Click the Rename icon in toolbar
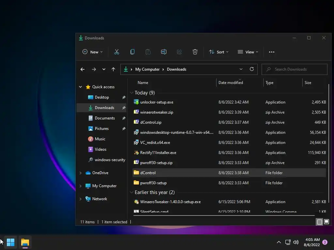 [x=164, y=52]
